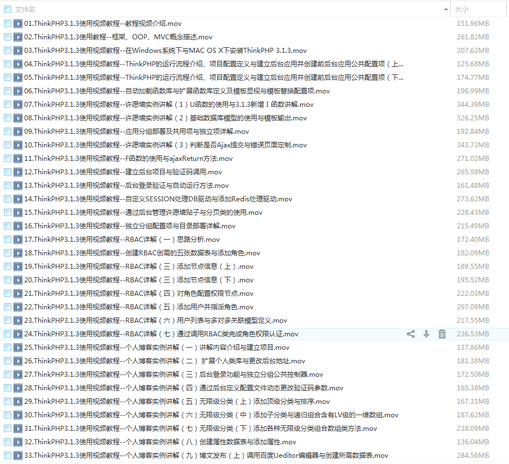Sort by the 大小 column header
Viewport: 509px width, 464px height.
[462, 10]
